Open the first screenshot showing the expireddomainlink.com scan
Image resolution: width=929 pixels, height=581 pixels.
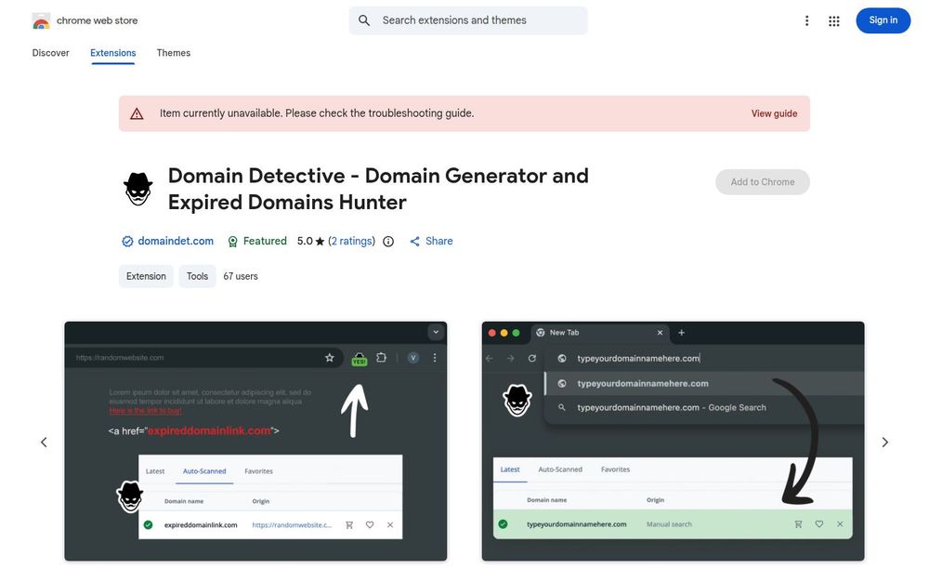pyautogui.click(x=256, y=441)
